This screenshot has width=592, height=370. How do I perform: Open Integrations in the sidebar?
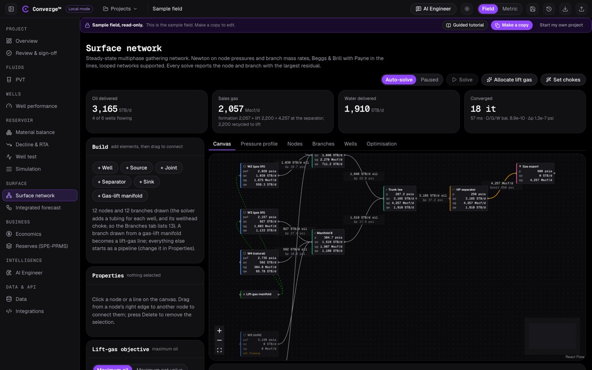pyautogui.click(x=40, y=311)
